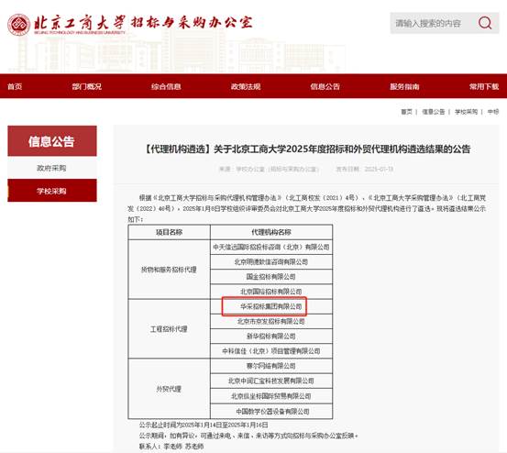Select 学校采购 in the sidebar
Viewport: 507px width, 453px height.
point(51,191)
